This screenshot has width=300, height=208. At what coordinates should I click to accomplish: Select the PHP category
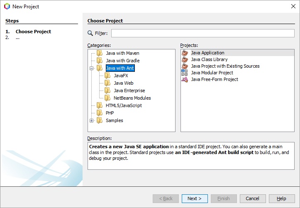point(110,113)
